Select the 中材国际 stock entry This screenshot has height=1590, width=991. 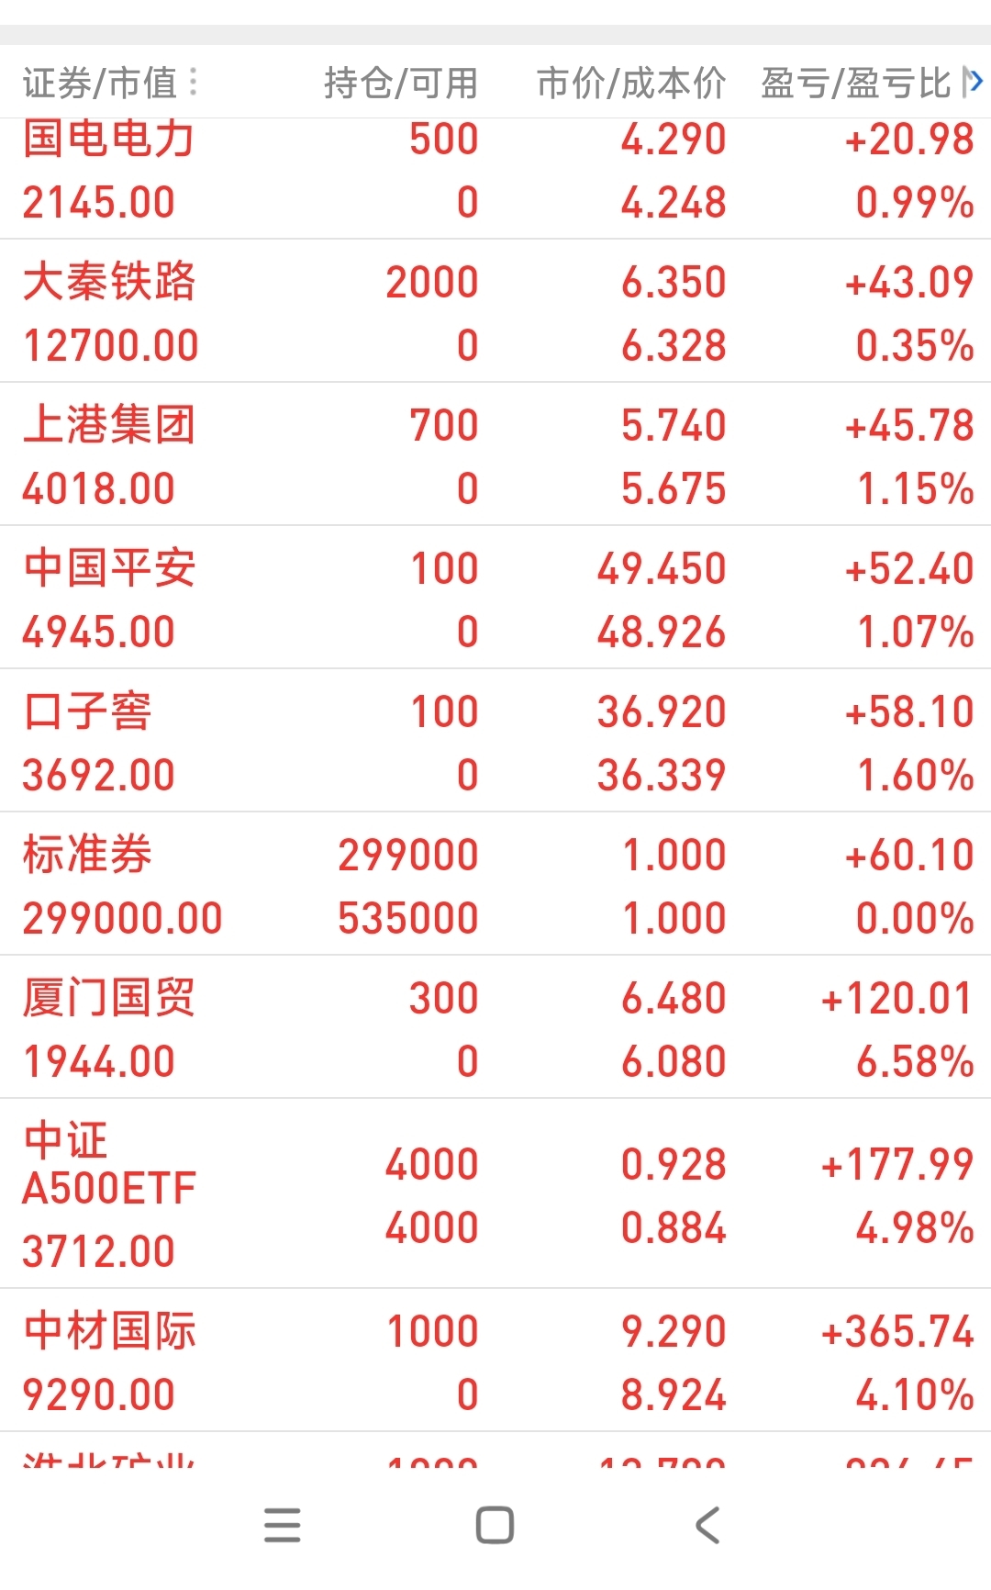click(109, 1331)
